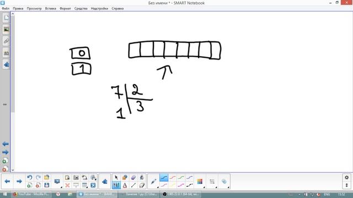The image size is (353, 198).
Task: Click the paste clipboard icon
Action: [x=67, y=178]
